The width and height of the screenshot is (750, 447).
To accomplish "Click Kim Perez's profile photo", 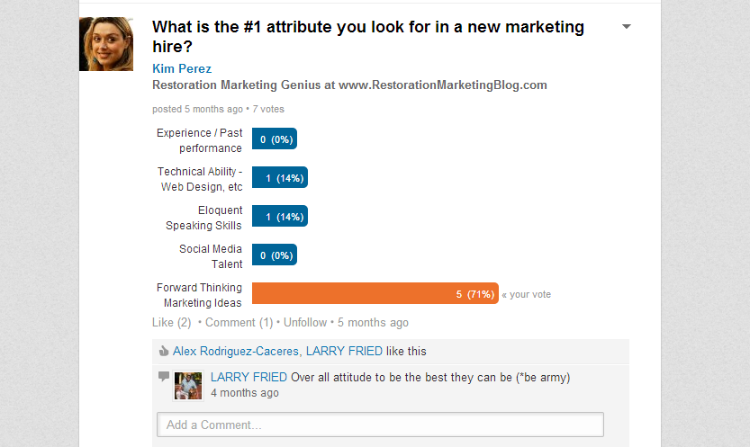I will pyautogui.click(x=106, y=44).
